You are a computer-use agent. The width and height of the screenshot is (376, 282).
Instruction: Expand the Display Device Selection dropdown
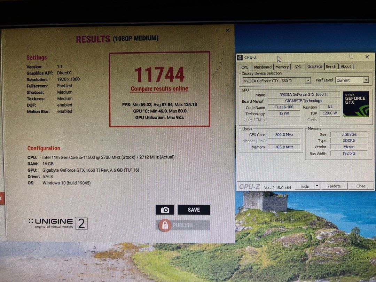(x=308, y=80)
